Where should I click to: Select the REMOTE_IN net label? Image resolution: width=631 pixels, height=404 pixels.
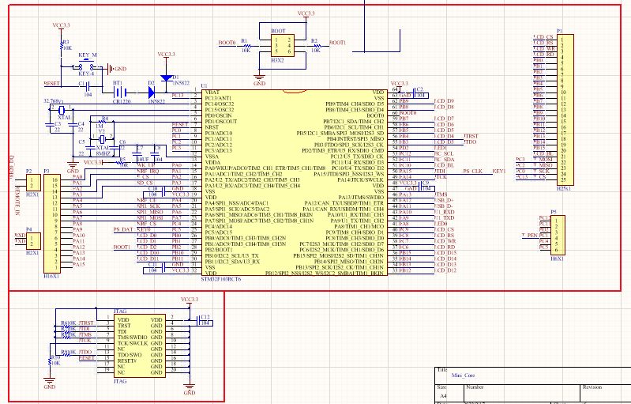(17, 200)
